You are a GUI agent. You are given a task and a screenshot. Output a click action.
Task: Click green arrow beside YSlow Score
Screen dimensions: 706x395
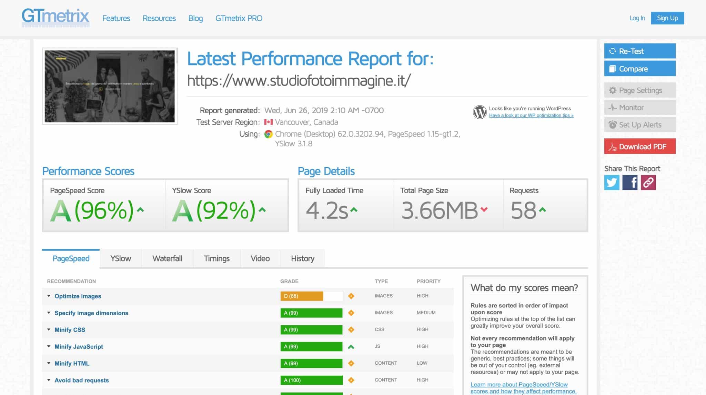point(262,209)
